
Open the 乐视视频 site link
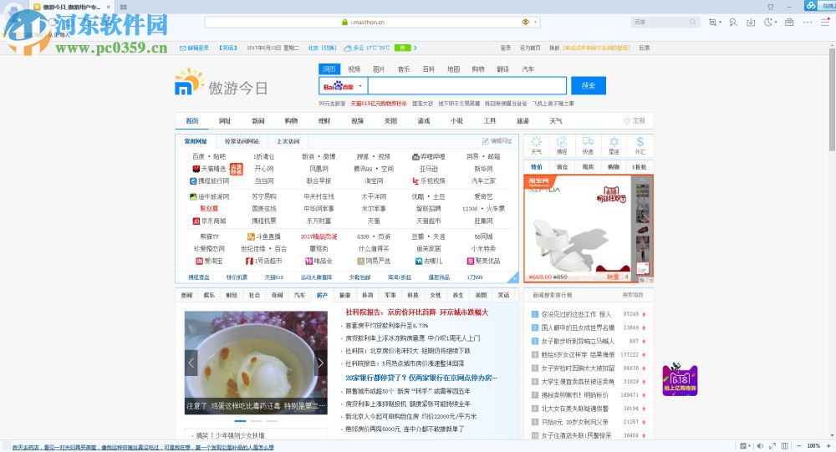pos(428,181)
